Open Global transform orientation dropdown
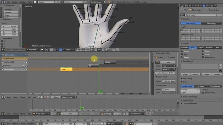The image size is (223, 125). tap(70, 50)
